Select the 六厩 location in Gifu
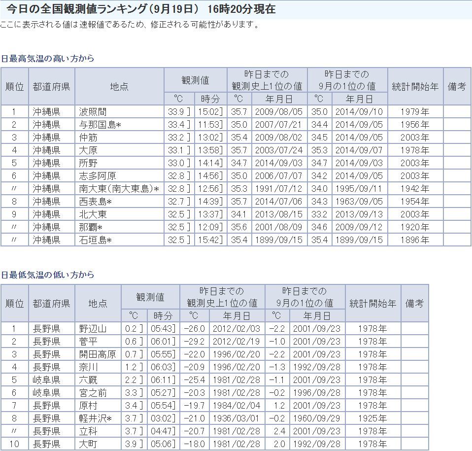 (x=88, y=380)
